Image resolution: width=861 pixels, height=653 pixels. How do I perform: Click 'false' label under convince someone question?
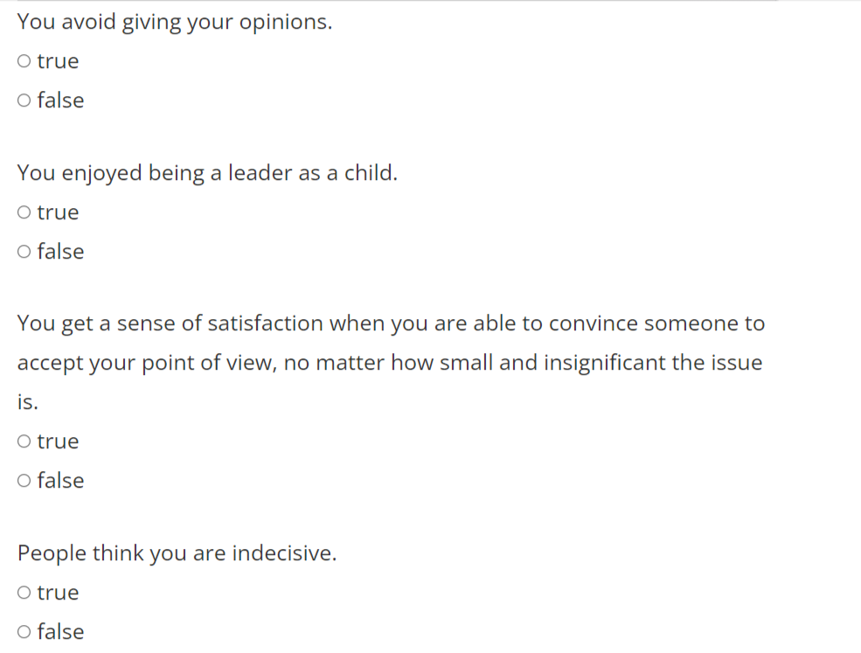pos(60,481)
